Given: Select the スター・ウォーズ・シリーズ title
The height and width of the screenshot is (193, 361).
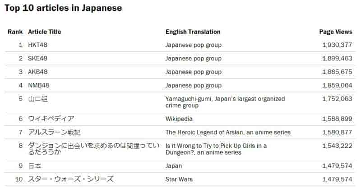Looking at the screenshot, I should coord(71,179).
